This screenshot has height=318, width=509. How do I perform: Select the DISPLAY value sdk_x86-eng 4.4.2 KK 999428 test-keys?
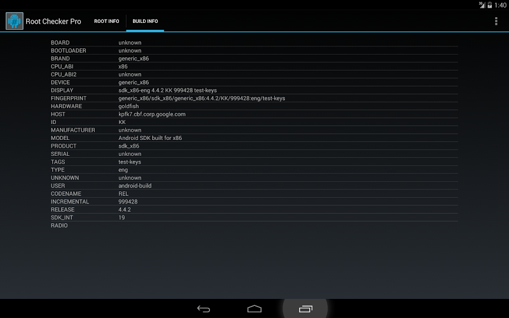tap(167, 90)
